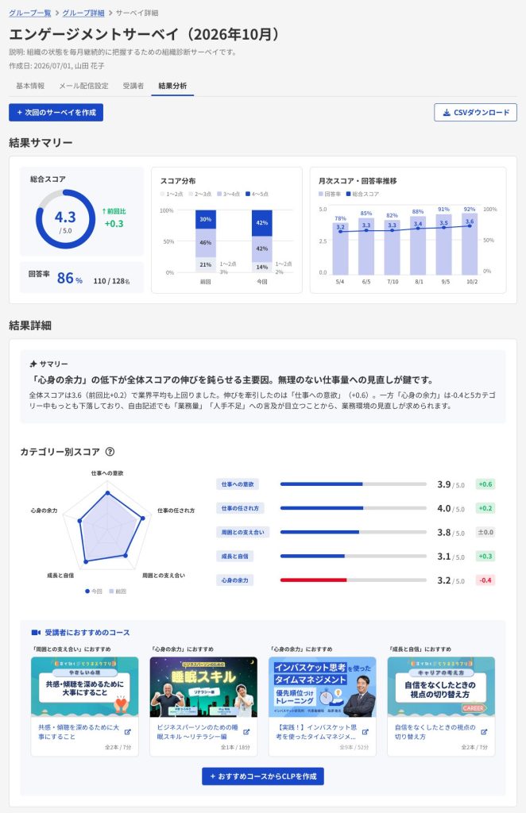This screenshot has width=526, height=813.
Task: Click the +0.6 change badge for 仕事への意欲
Action: 485,484
